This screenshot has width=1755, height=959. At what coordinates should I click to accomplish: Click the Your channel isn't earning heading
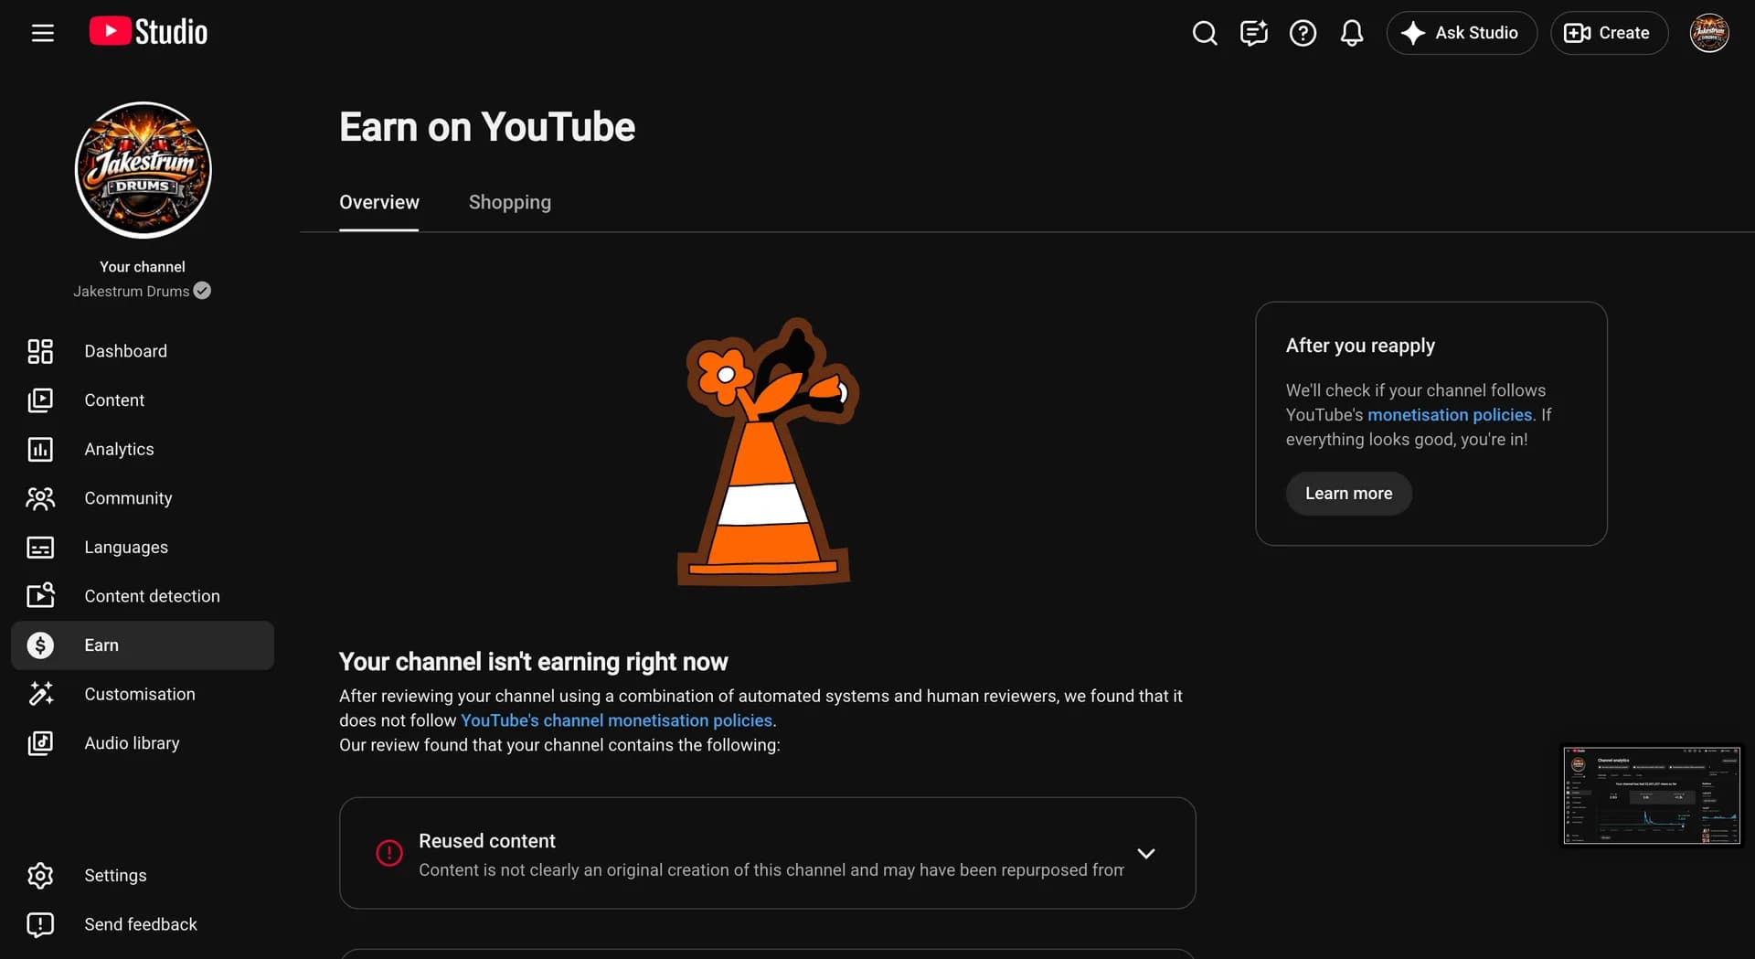point(534,662)
